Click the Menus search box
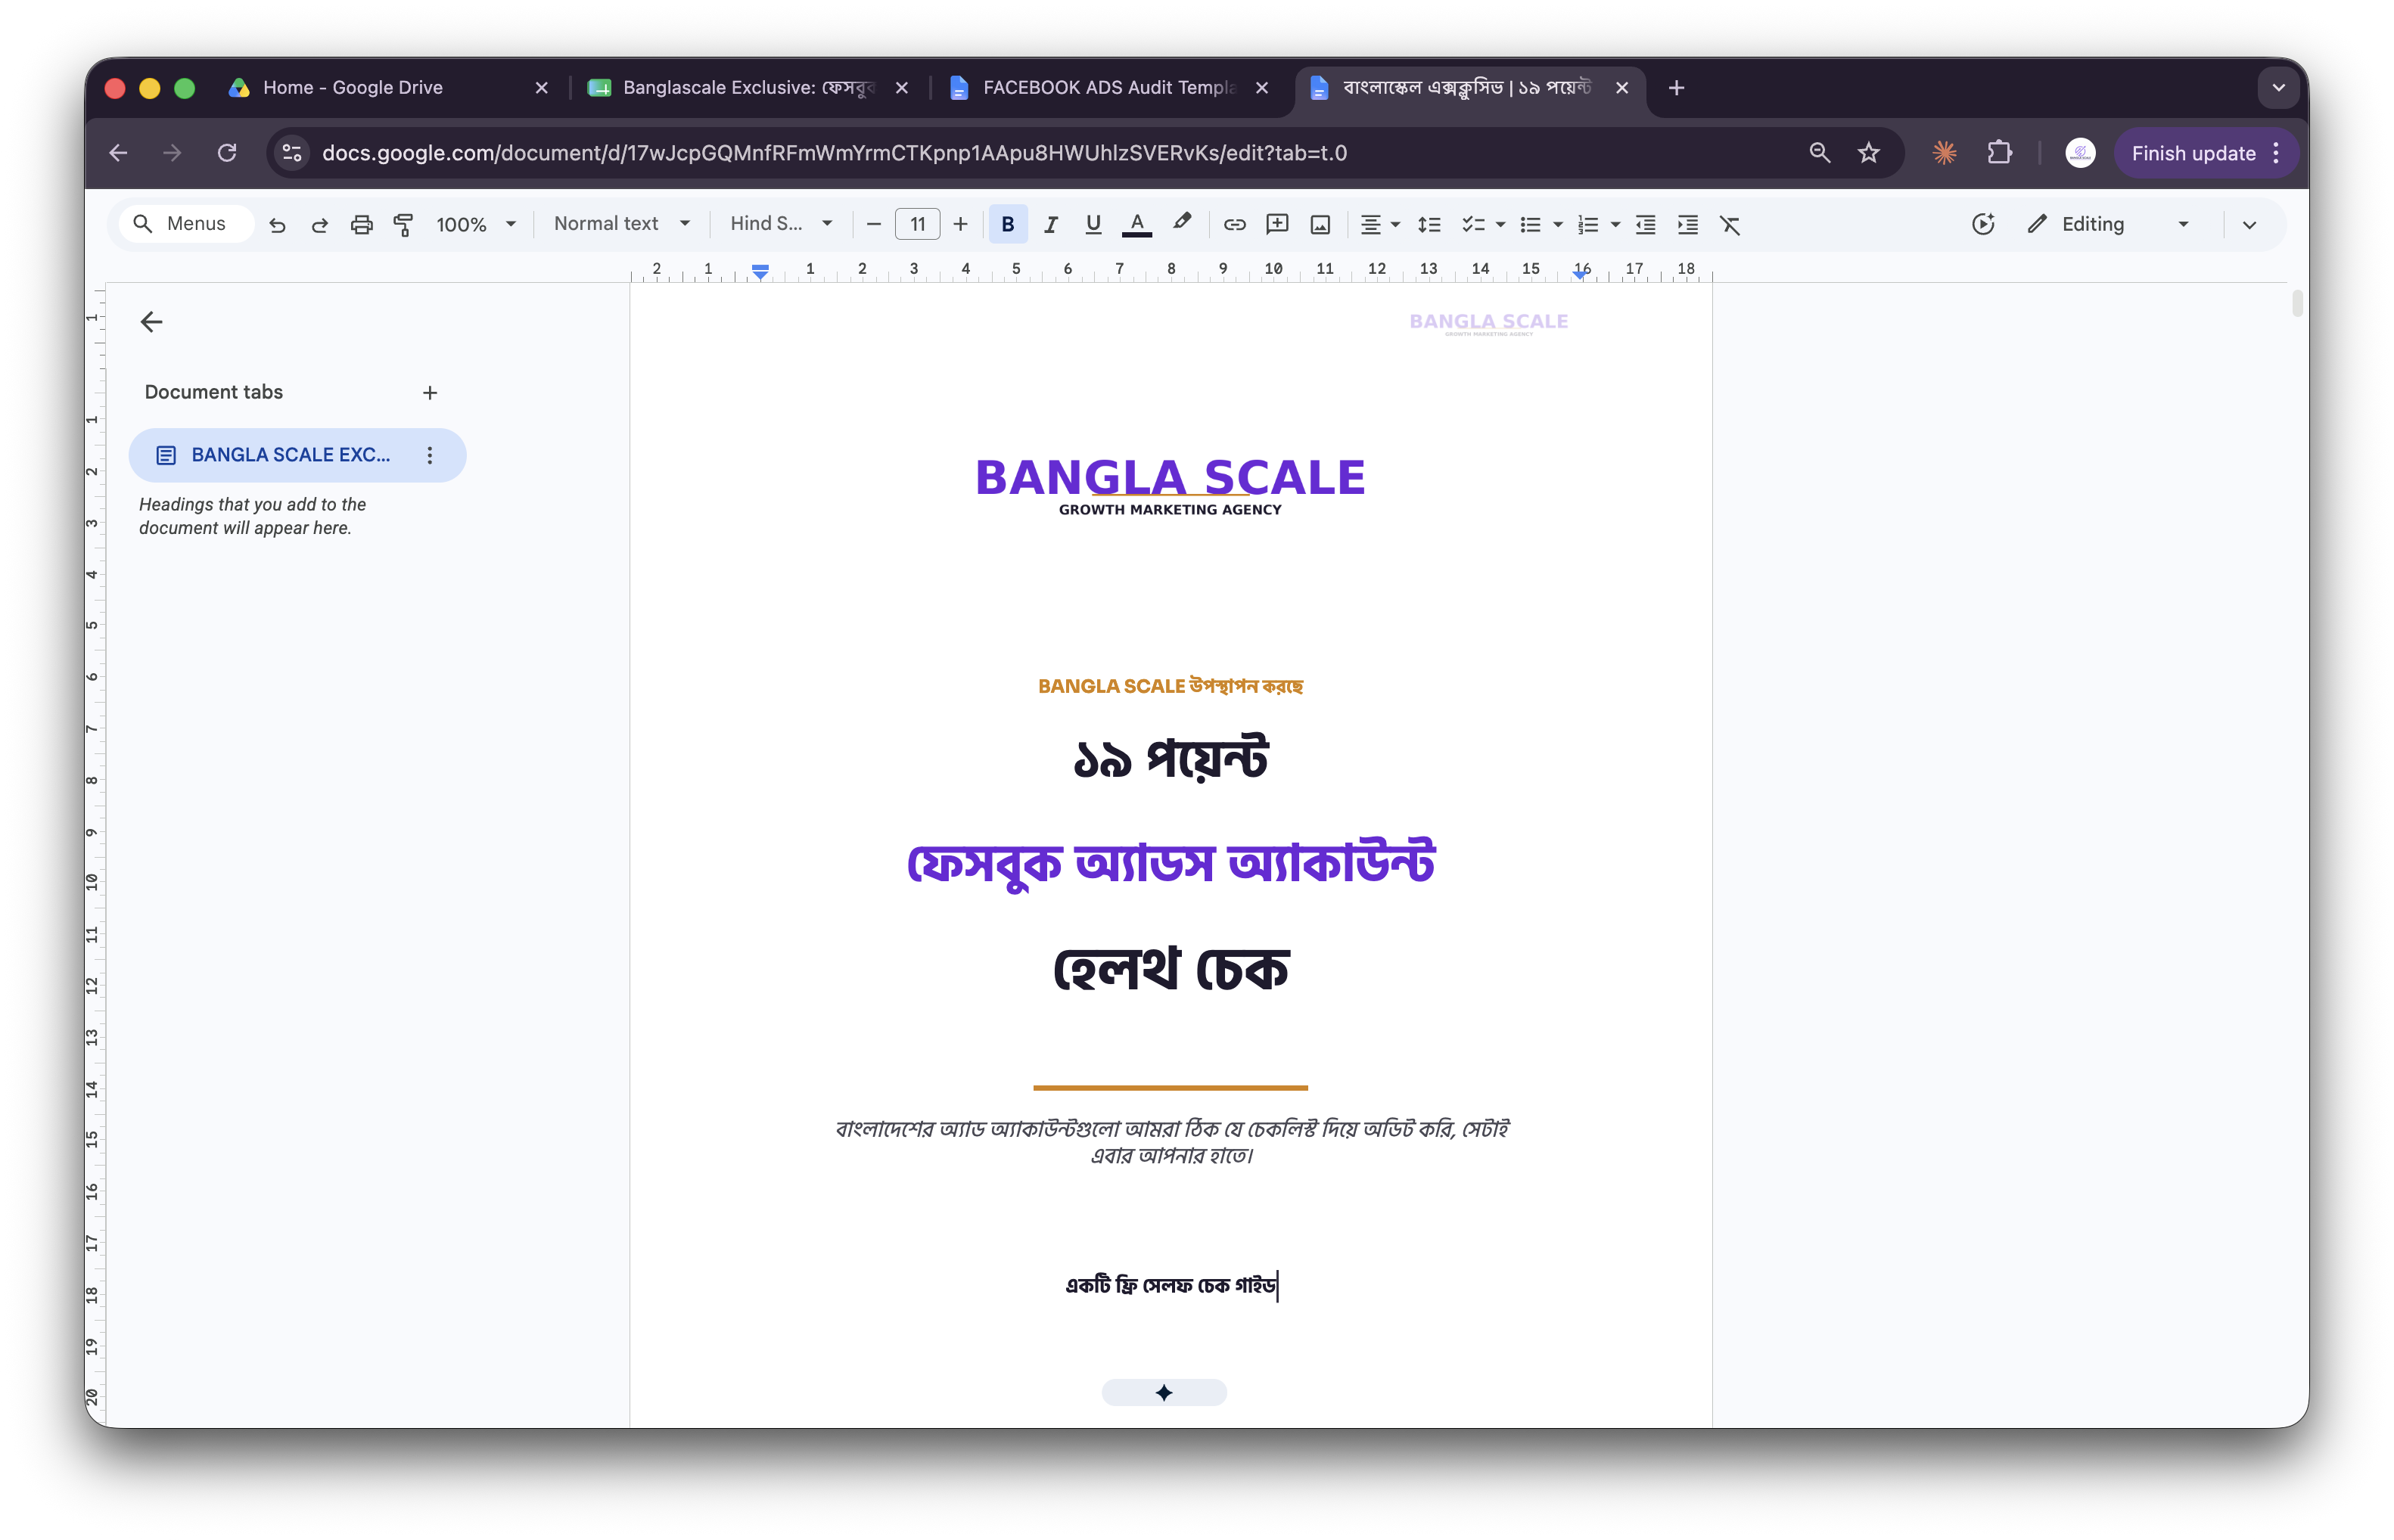 [x=185, y=224]
